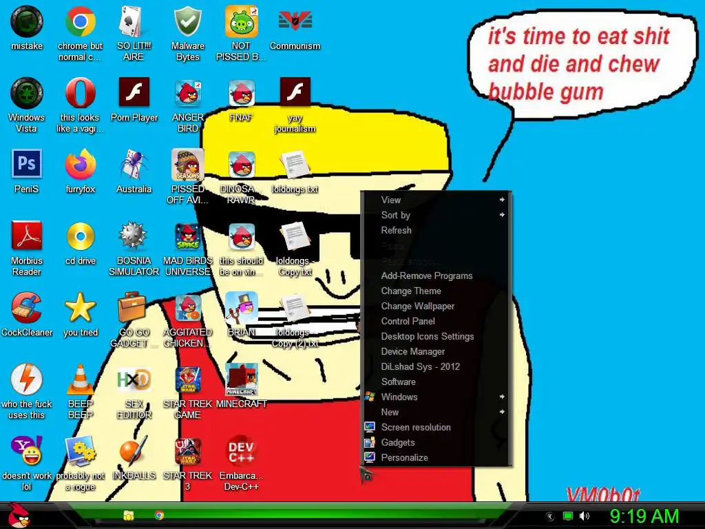Choose Gadgets from context menu
This screenshot has height=529, width=705.
436,443
